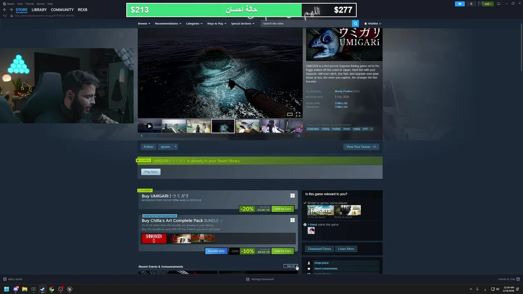The height and width of the screenshot is (294, 523).
Task: Open the Friends menu
Action: [x=30, y=4]
